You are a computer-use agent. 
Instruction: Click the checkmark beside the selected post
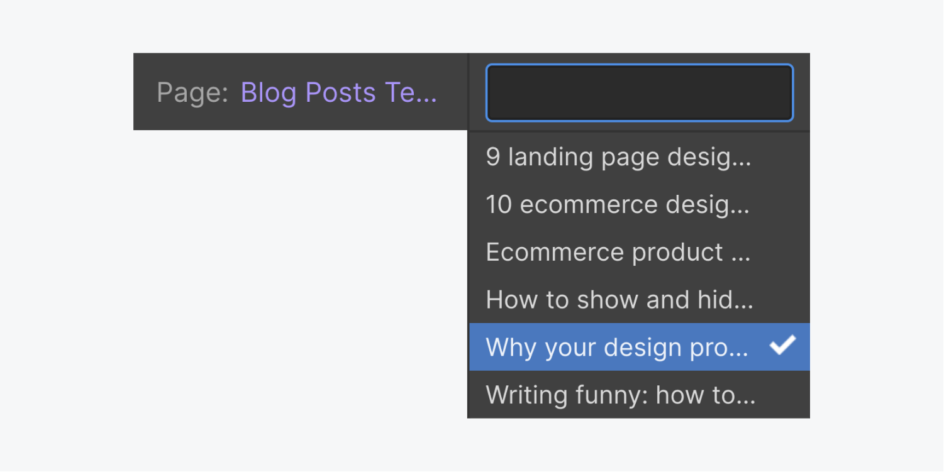tap(783, 346)
